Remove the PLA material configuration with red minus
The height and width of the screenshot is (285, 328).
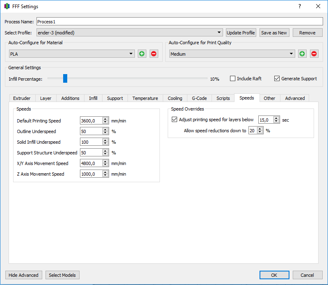154,54
